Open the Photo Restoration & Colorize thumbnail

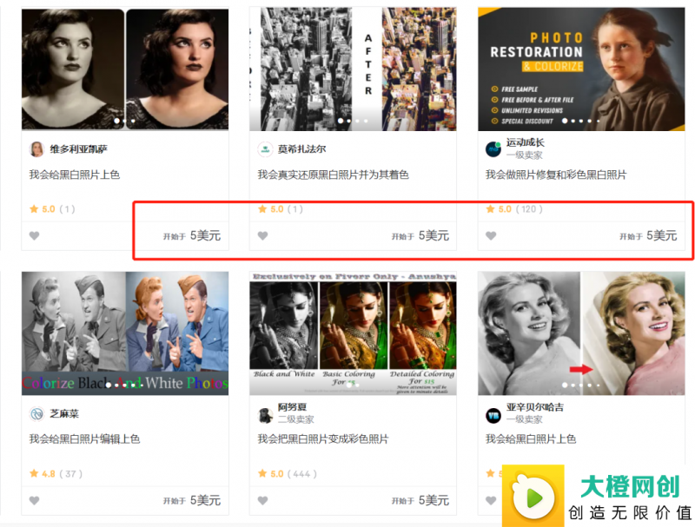coord(581,69)
